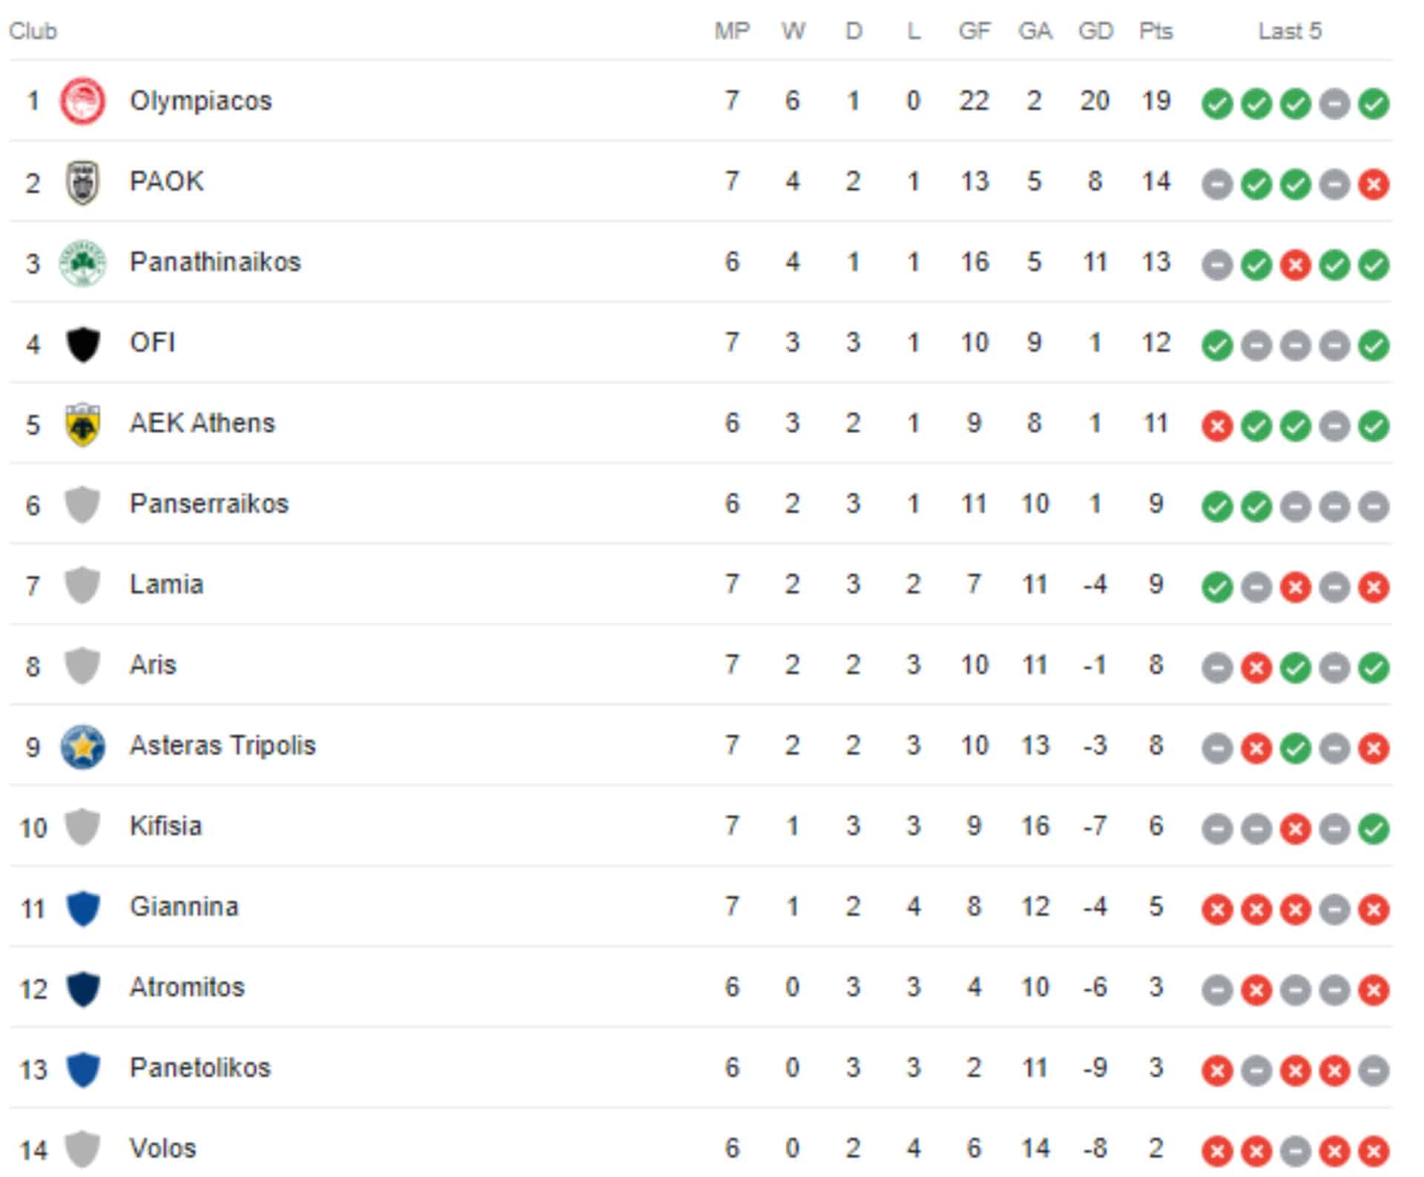Click the Panathinaikos green shamrock crest
Viewport: 1424px width, 1177px height.
pos(82,263)
